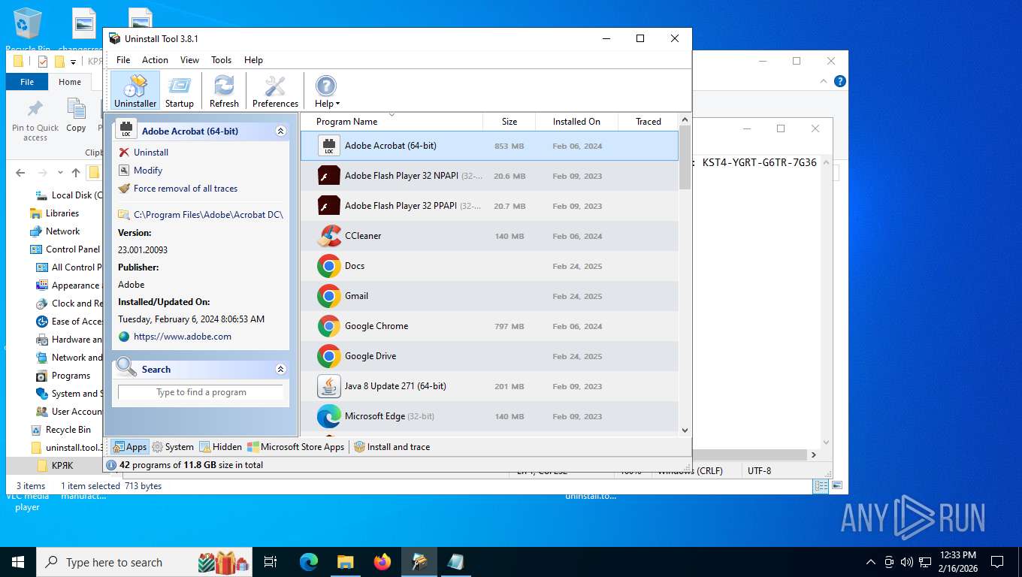Click Copy in the Explorer ribbon
The image size is (1022, 577).
tap(76, 116)
